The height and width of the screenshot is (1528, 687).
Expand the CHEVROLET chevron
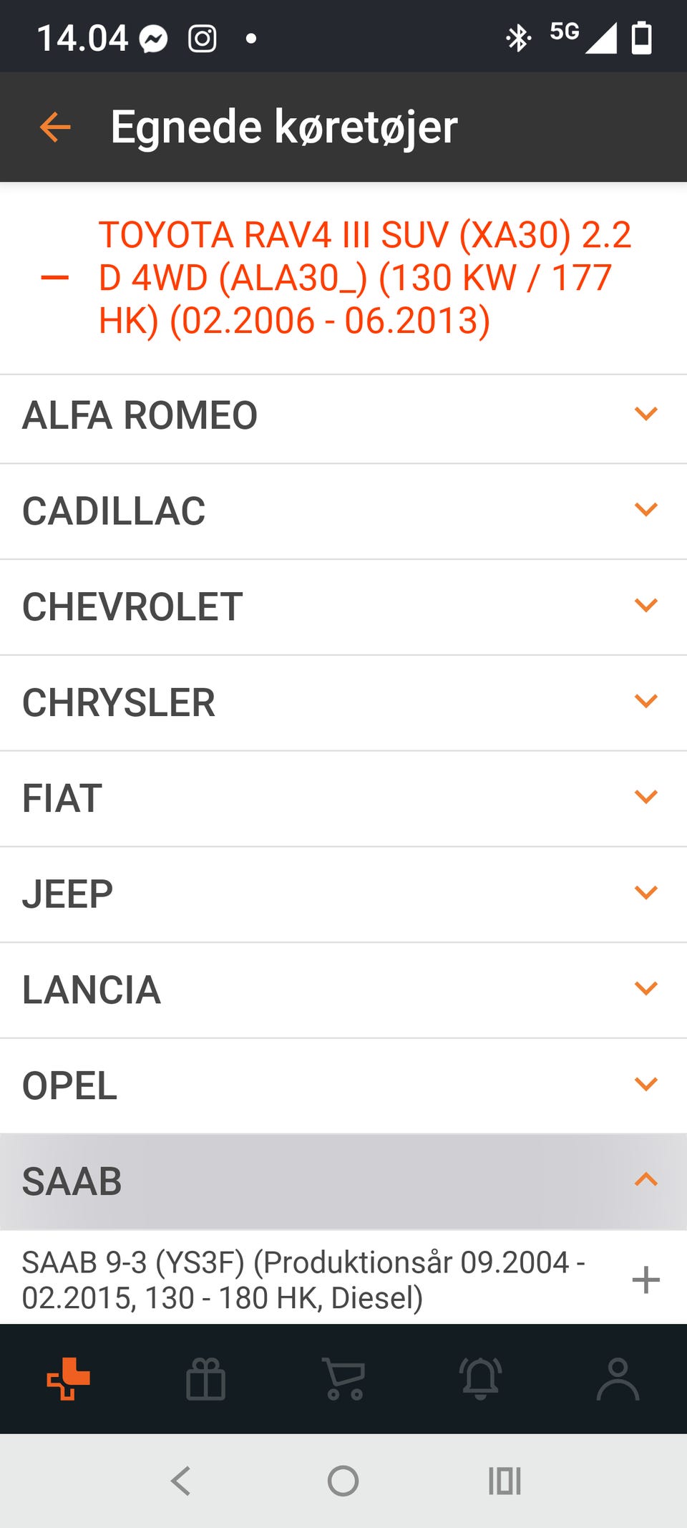[x=645, y=606]
